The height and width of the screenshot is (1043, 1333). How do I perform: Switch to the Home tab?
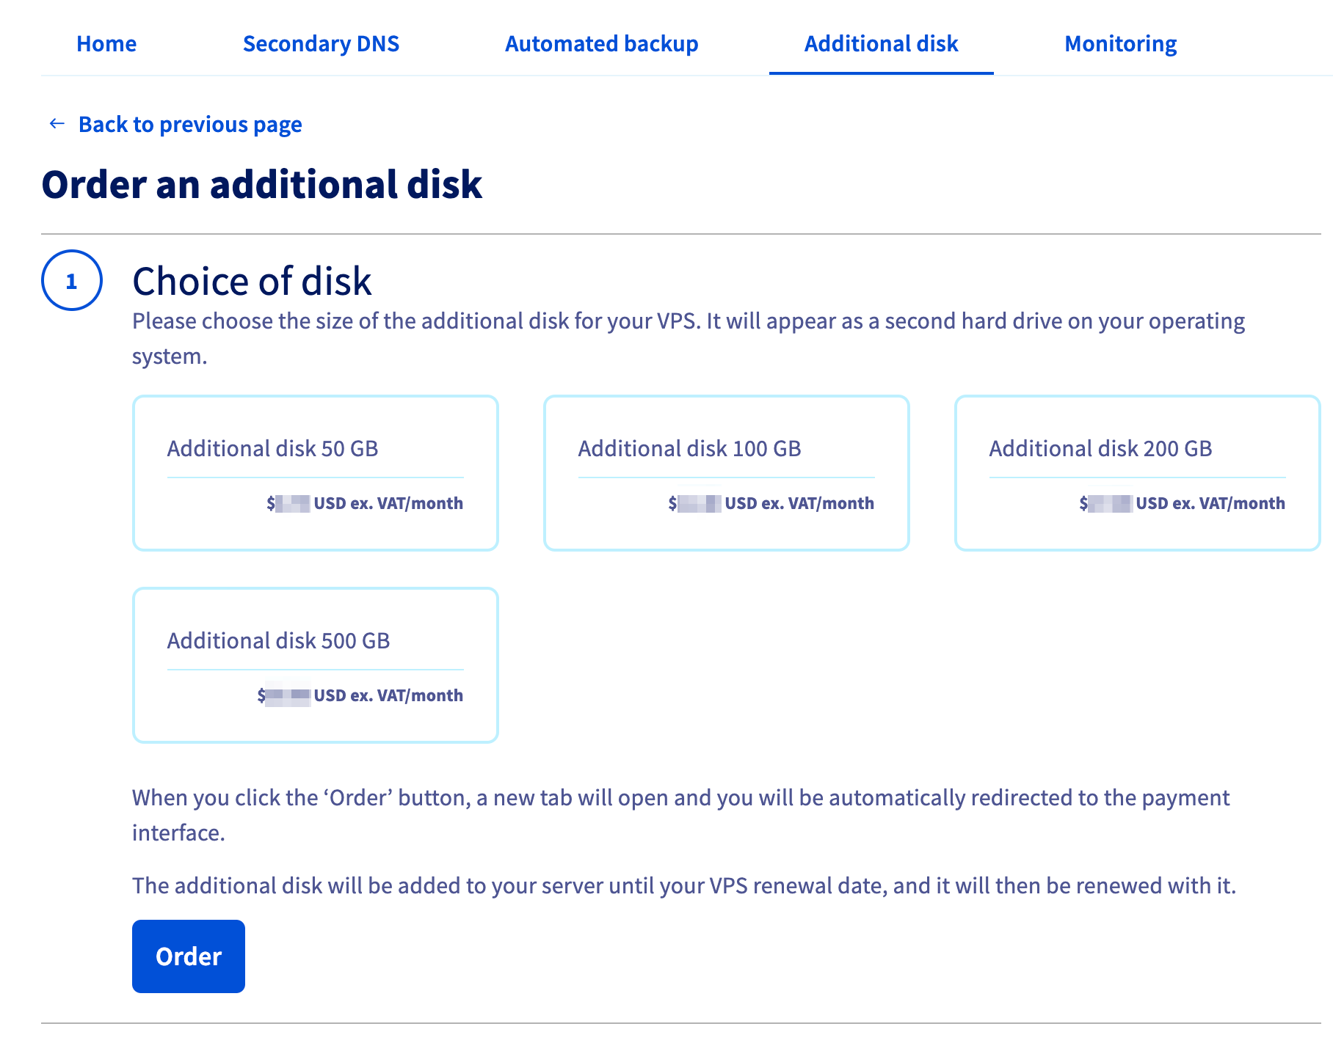coord(106,44)
